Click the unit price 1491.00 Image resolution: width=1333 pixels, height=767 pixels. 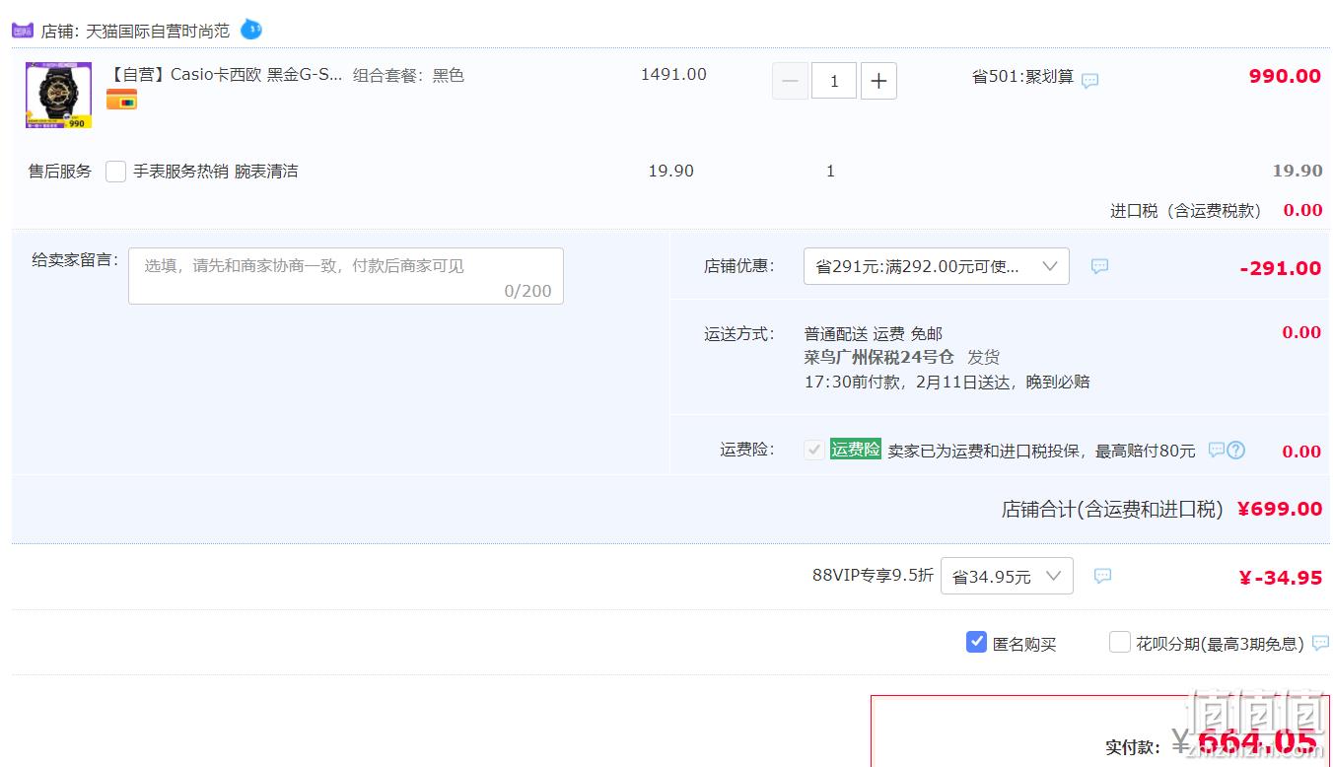pos(673,74)
